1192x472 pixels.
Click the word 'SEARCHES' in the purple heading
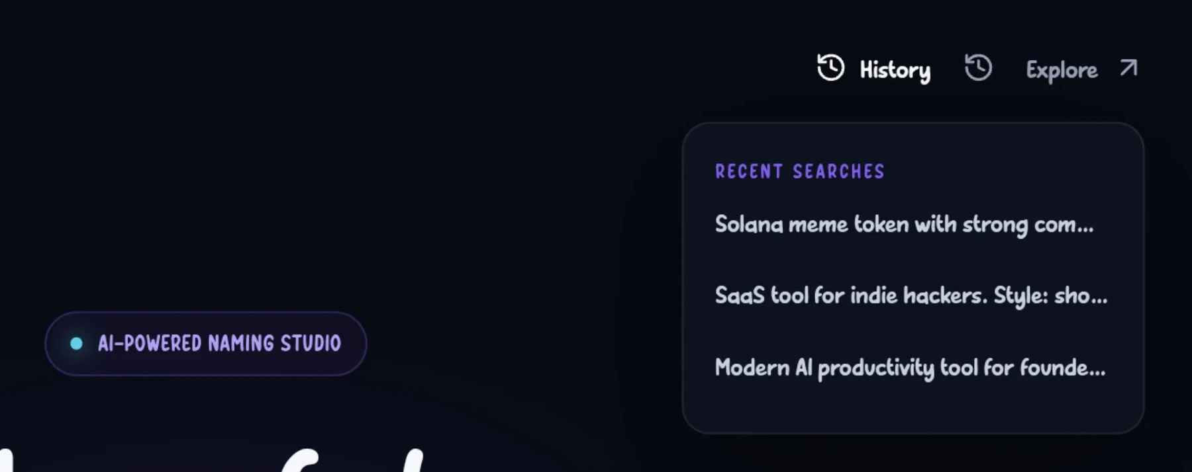[838, 172]
